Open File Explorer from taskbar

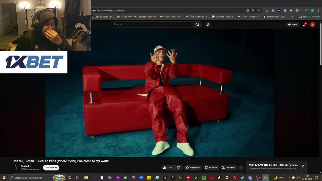click(x=86, y=178)
